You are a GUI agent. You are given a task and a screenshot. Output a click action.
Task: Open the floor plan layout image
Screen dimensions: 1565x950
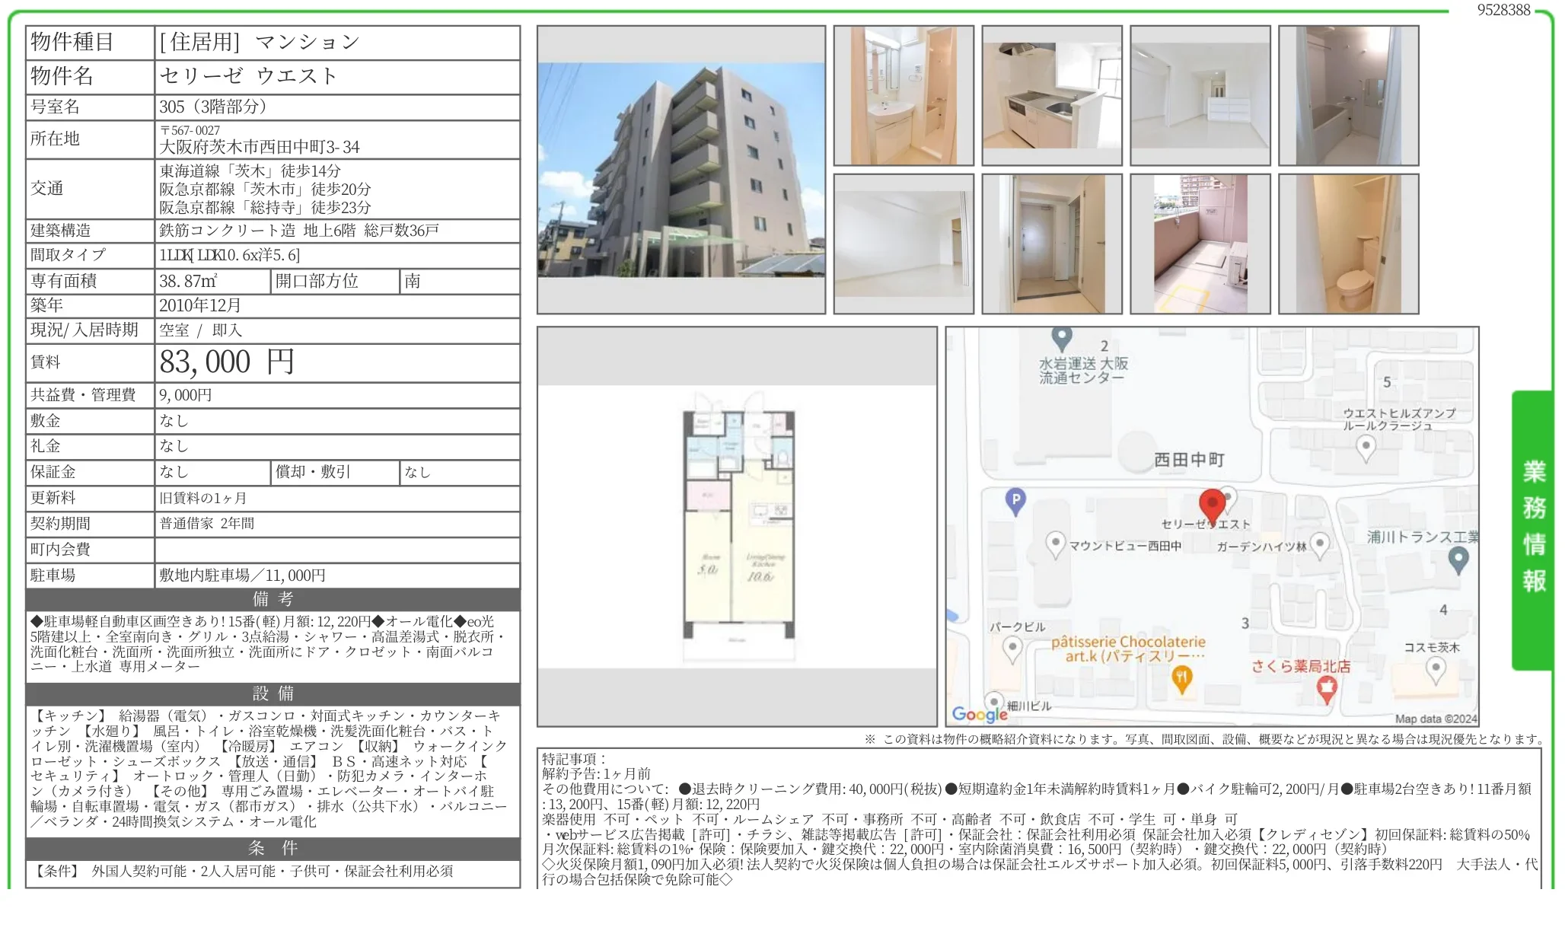[x=737, y=527]
